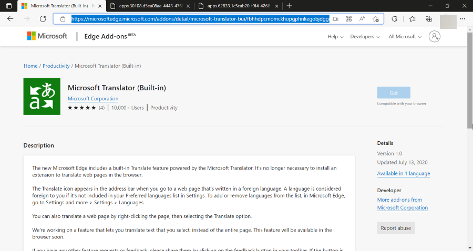Click the forward navigation arrow
The image size is (473, 251).
click(x=27, y=19)
